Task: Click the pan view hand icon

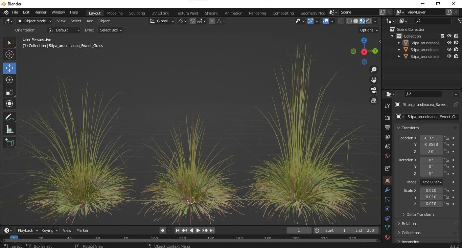Action: click(374, 80)
